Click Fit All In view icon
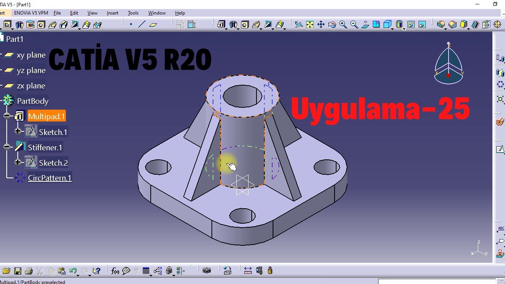The image size is (505, 284). pos(310,24)
